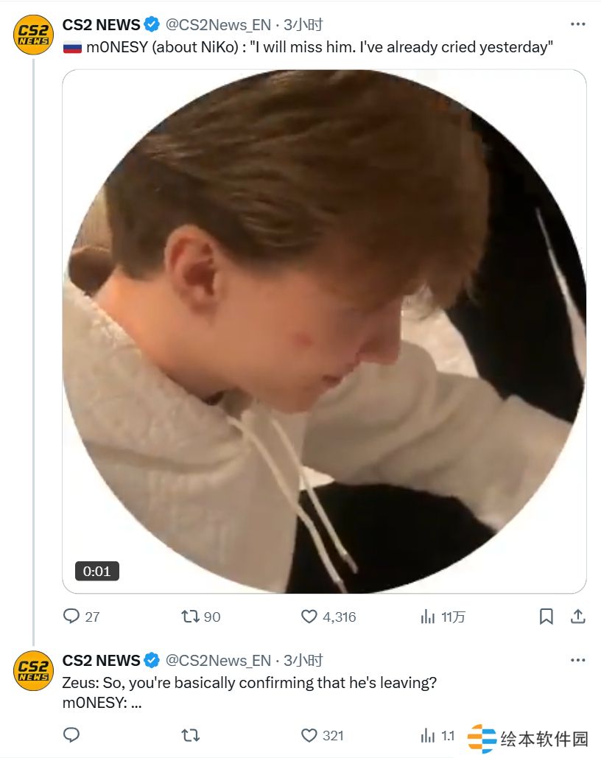Repost the Zeus question tweet

click(x=190, y=734)
